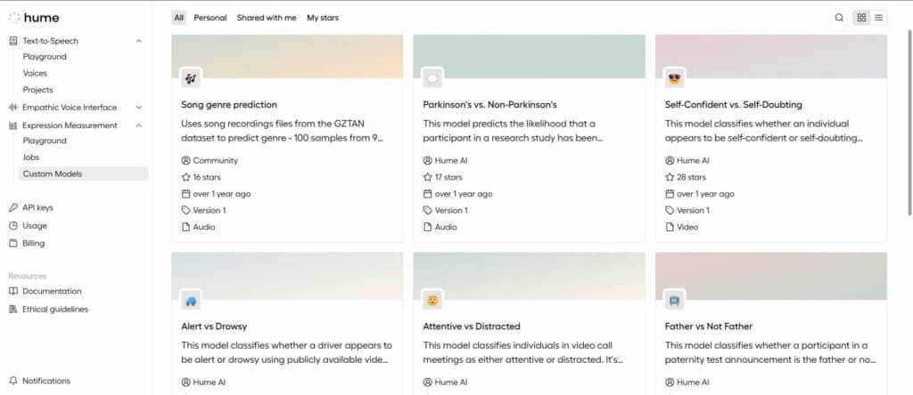Click the Father vs Not Father icon
This screenshot has height=395, width=913.
pos(675,300)
